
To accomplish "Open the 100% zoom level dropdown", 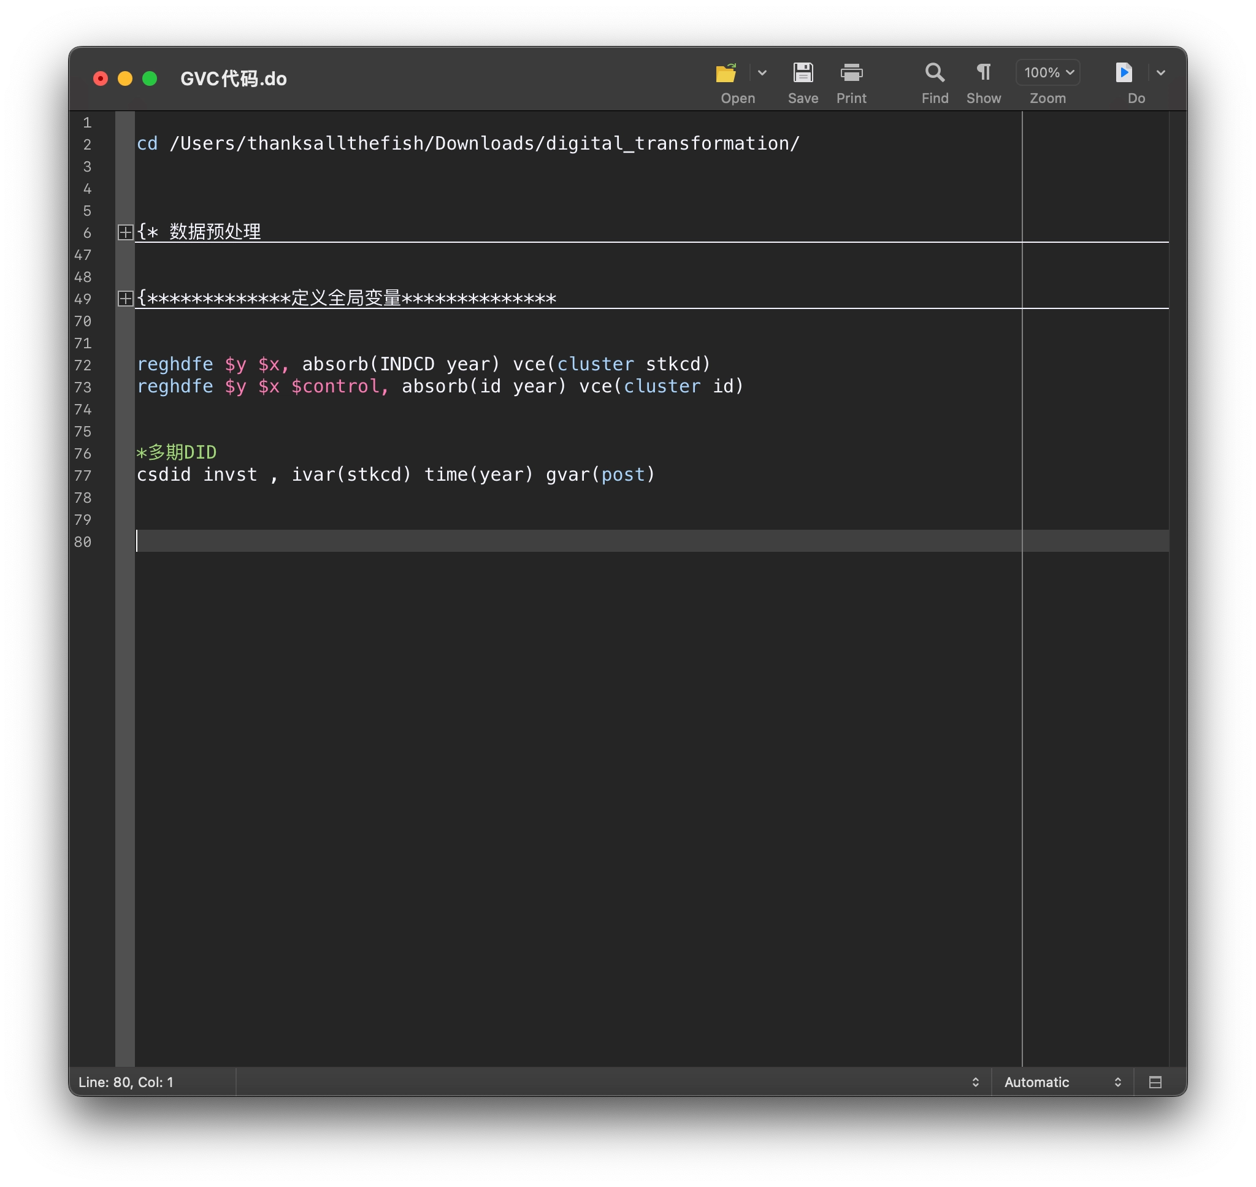I will pyautogui.click(x=1047, y=73).
